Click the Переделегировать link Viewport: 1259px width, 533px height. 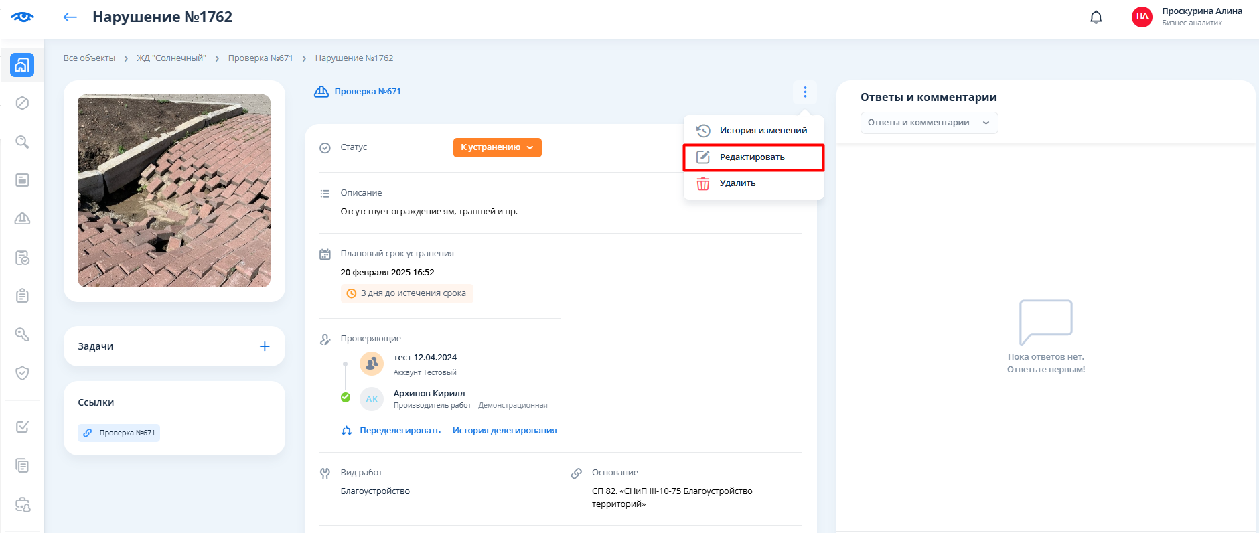(399, 431)
